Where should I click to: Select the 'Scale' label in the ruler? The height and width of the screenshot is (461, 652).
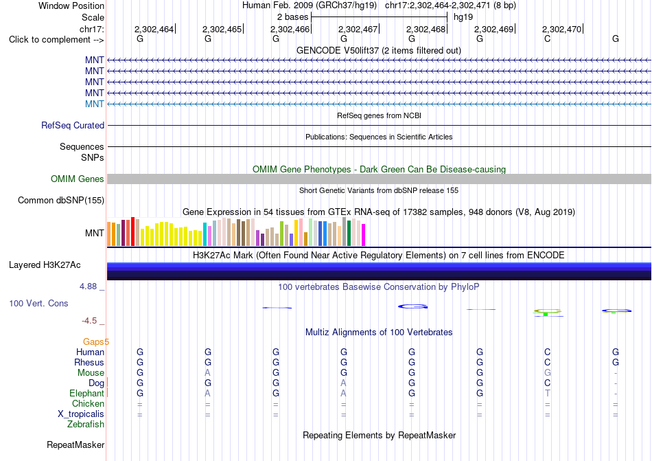93,17
